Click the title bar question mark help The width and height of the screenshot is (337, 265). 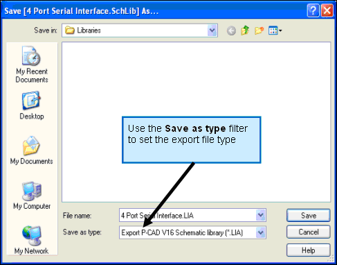(x=313, y=10)
